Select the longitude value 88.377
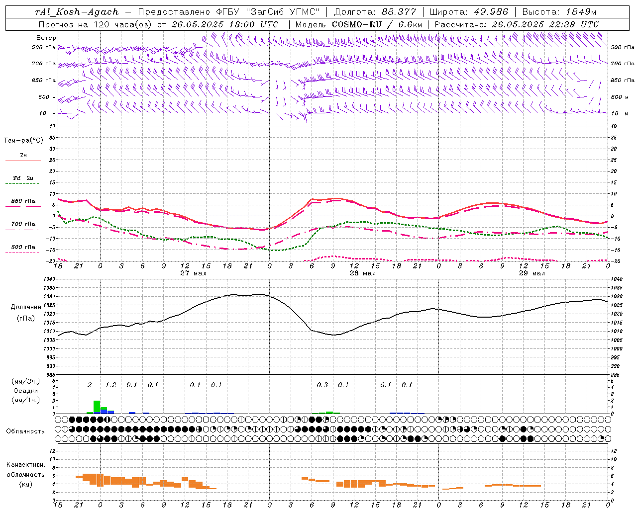Screen dimensions: 637x509 [399, 12]
